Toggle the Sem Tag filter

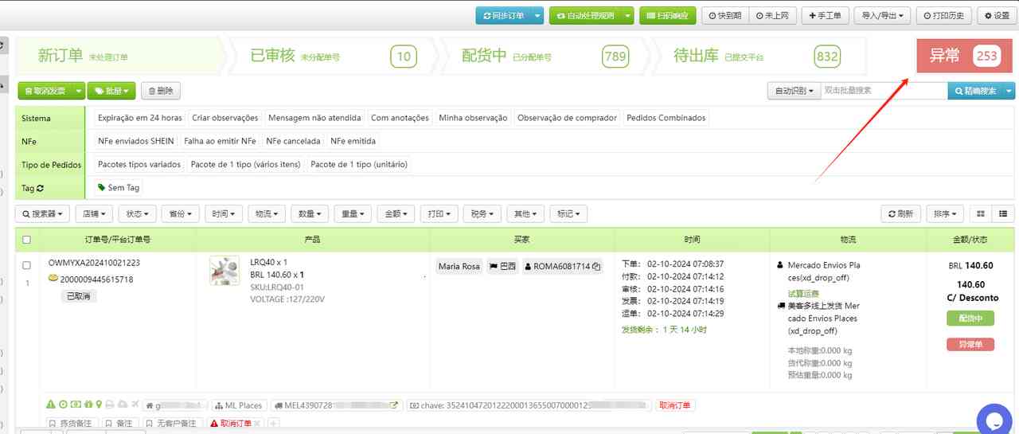tap(118, 188)
